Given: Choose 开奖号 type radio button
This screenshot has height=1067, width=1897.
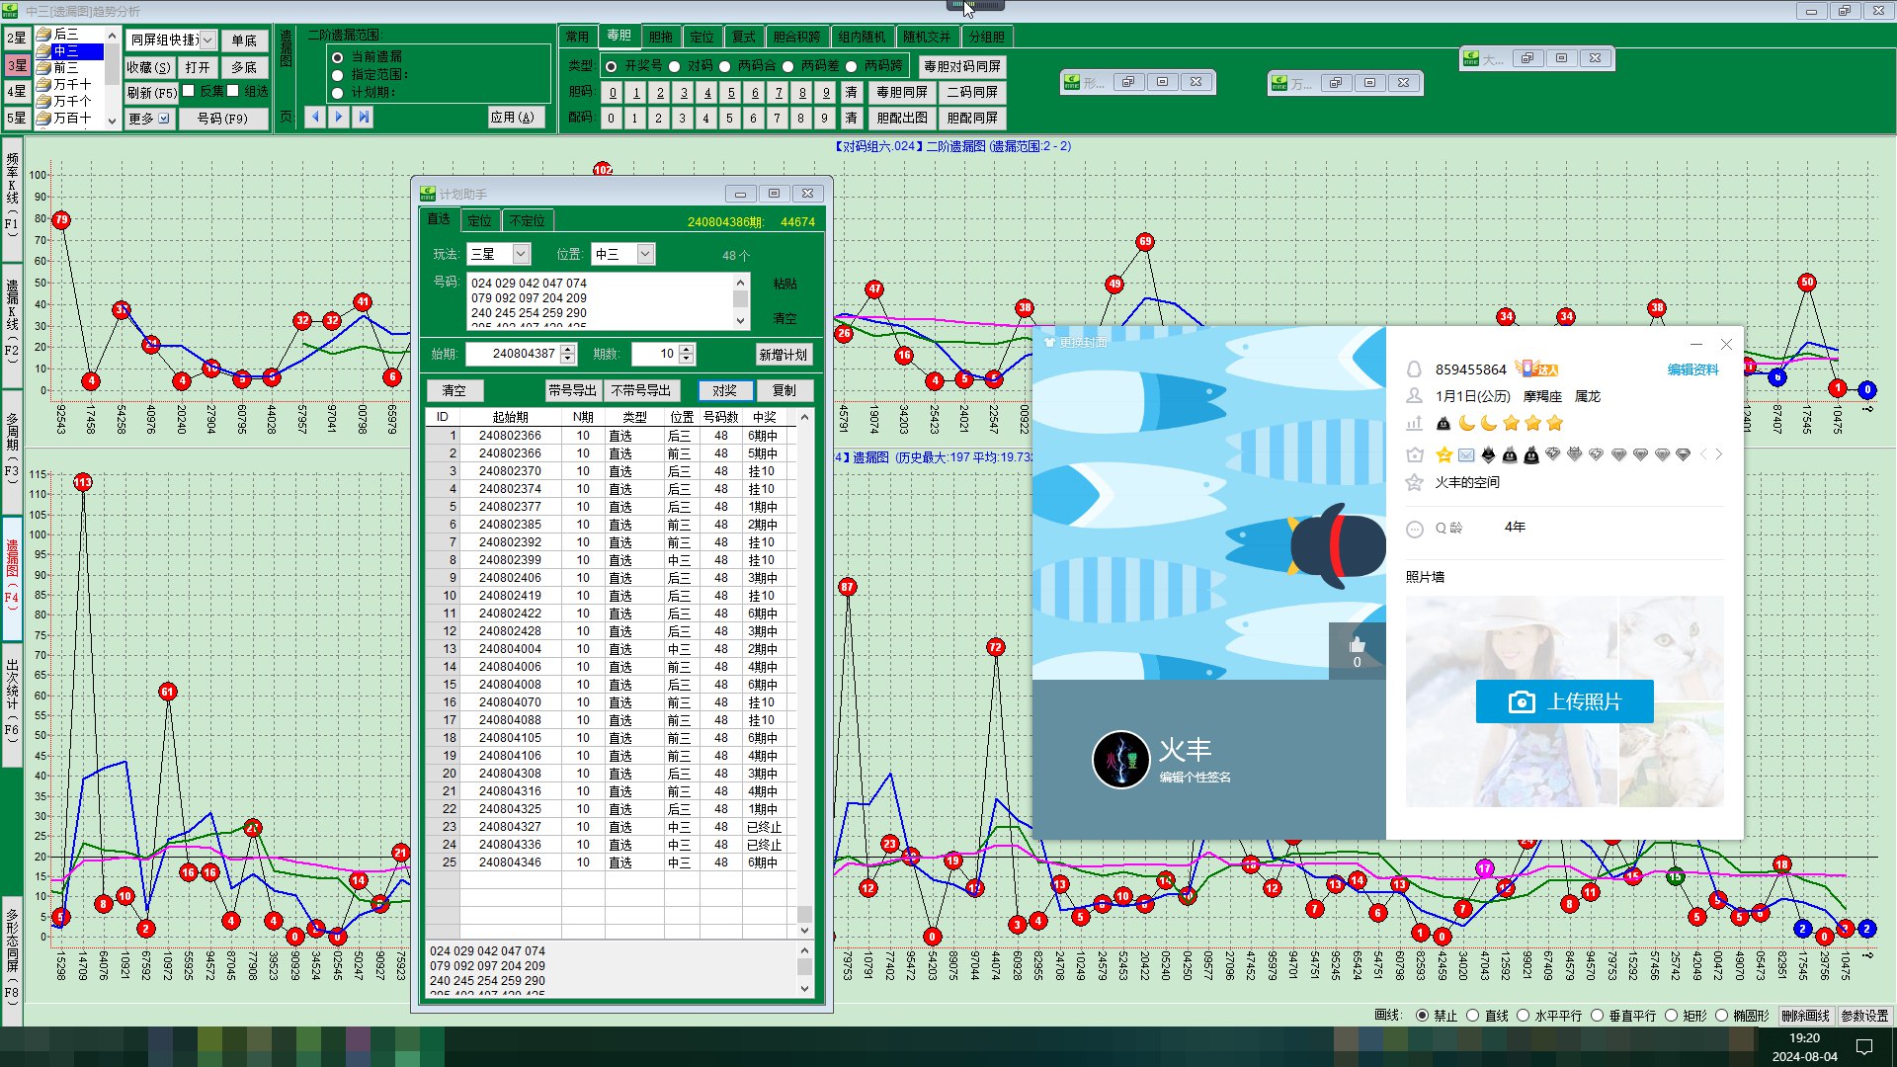Looking at the screenshot, I should 611,66.
